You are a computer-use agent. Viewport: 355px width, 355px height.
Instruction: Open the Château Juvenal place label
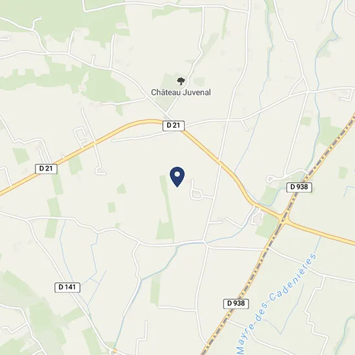[181, 92]
